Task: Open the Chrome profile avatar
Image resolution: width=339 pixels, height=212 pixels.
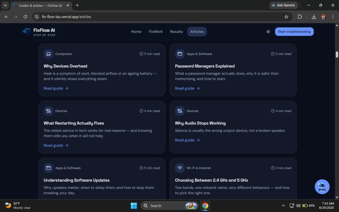Action: coord(323,17)
